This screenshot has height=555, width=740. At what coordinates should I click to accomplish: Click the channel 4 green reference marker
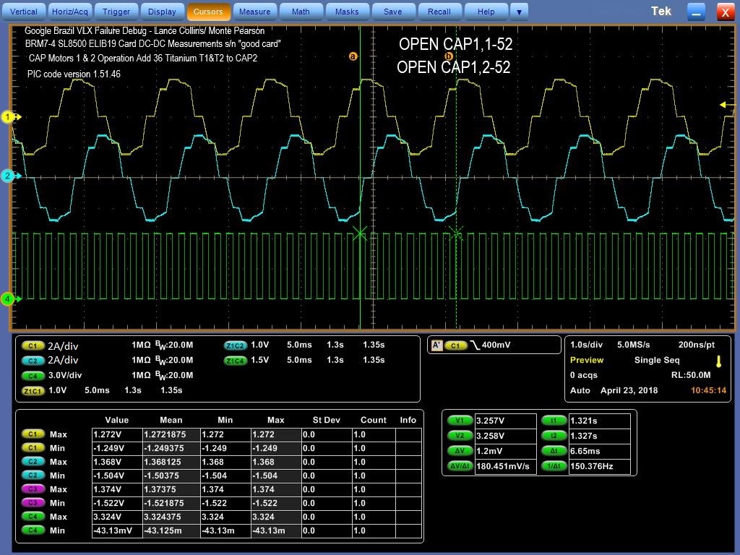tap(8, 298)
